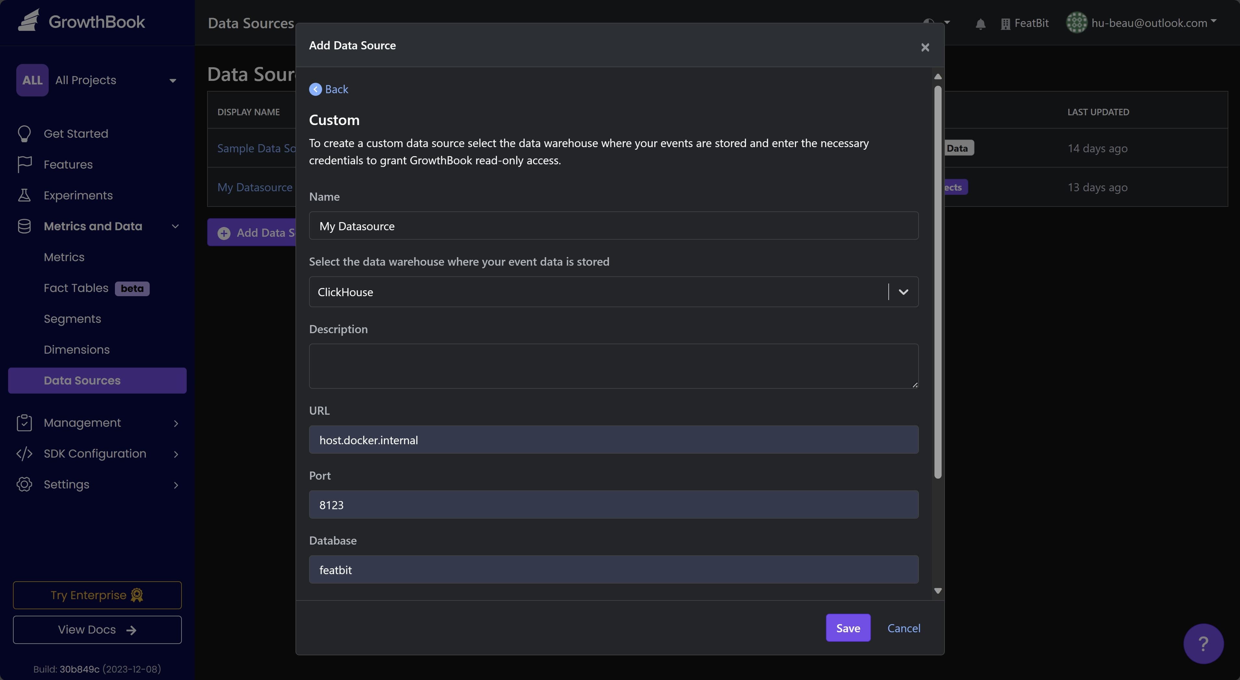Open the Segments sidebar item

pos(72,319)
